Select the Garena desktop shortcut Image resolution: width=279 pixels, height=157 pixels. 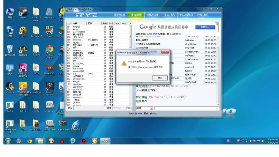pos(10,127)
